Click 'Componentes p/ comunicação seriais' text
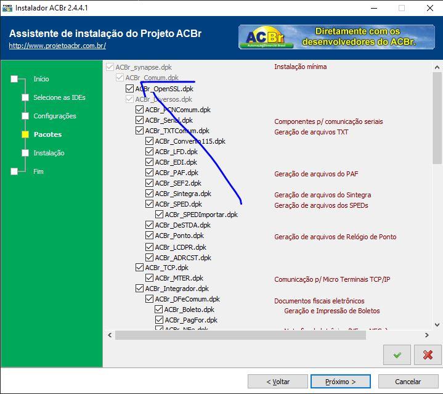Screen dimensions: 443x394 [328, 121]
